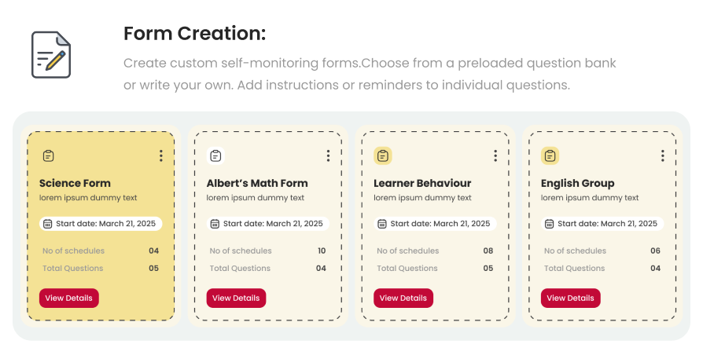
Task: Click View Details on English Group card
Action: (x=570, y=298)
